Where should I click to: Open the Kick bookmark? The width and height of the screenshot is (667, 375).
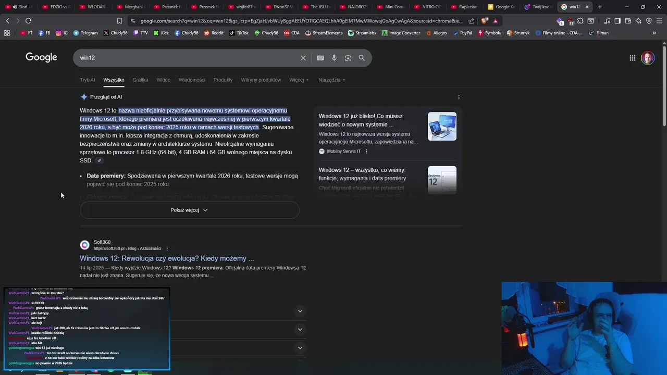coord(161,33)
